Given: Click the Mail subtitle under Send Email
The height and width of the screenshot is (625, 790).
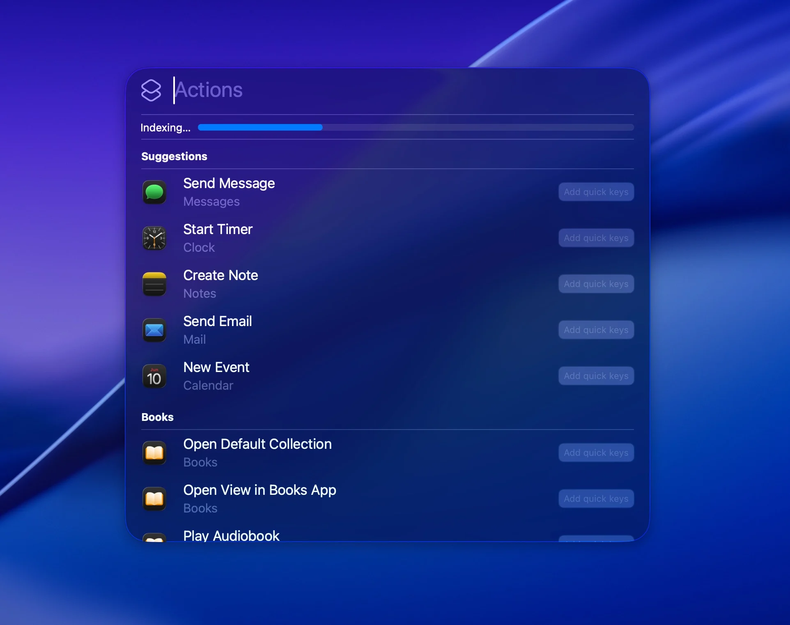Looking at the screenshot, I should point(195,340).
